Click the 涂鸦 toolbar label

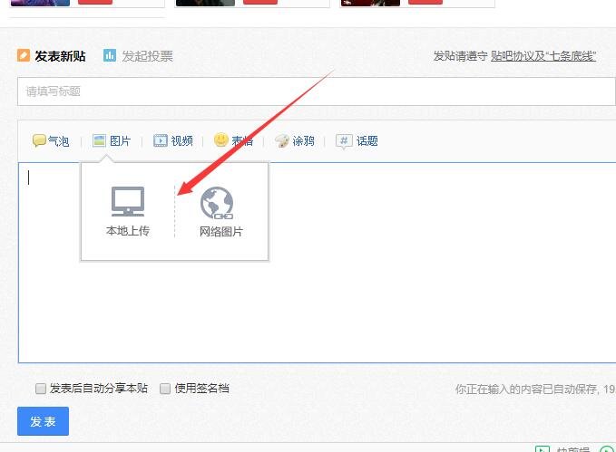tap(303, 140)
